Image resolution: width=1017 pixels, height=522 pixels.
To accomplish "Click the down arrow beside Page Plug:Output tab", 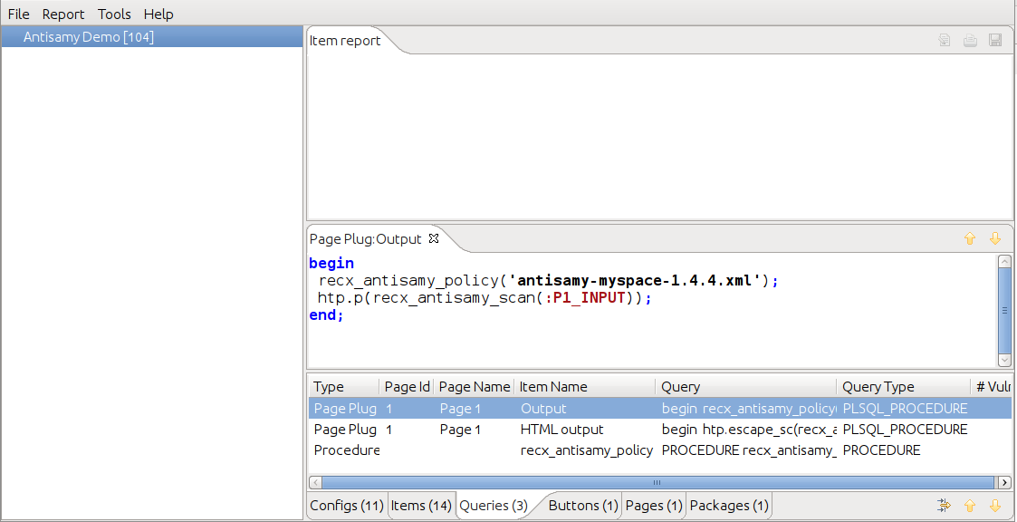I will (995, 238).
